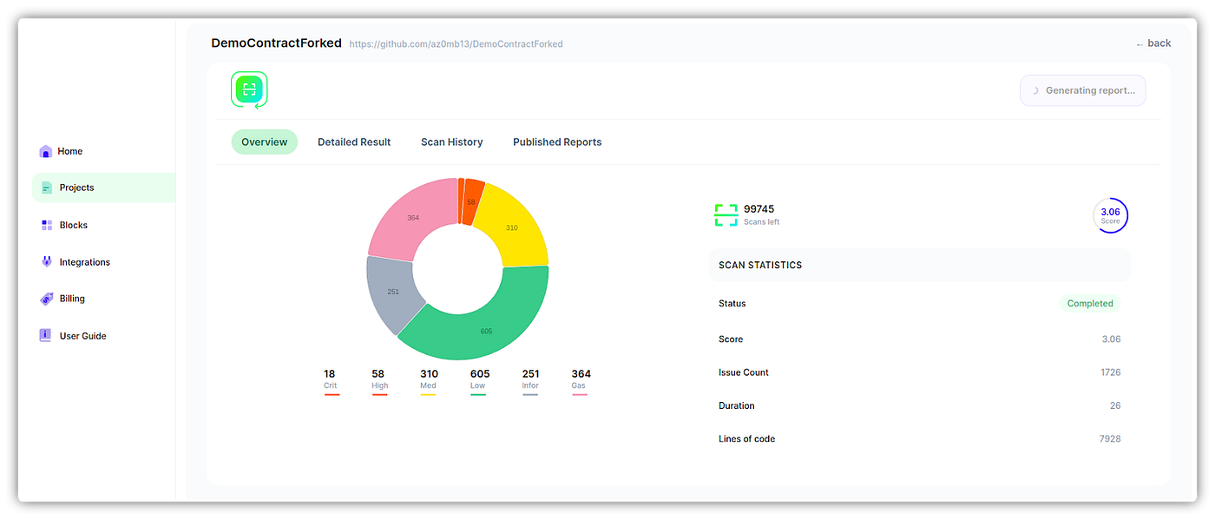The image size is (1215, 520).
Task: Click the User Guide info icon
Action: point(45,335)
